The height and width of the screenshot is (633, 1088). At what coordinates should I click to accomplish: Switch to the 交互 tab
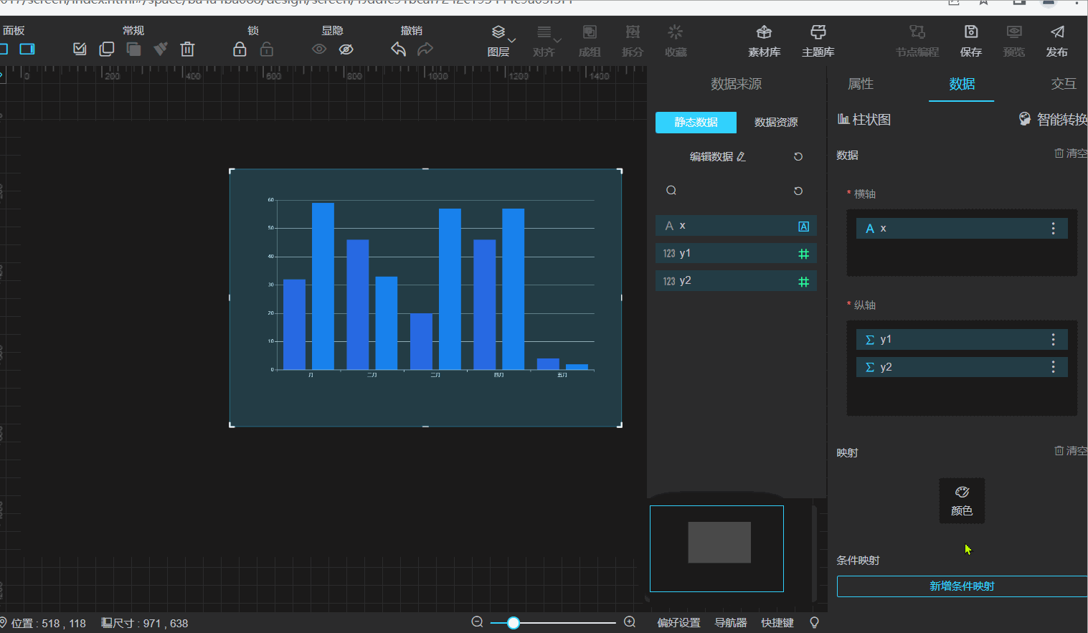(x=1064, y=84)
